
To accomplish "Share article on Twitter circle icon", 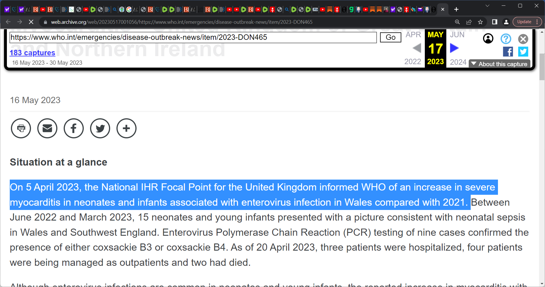I will click(x=100, y=128).
